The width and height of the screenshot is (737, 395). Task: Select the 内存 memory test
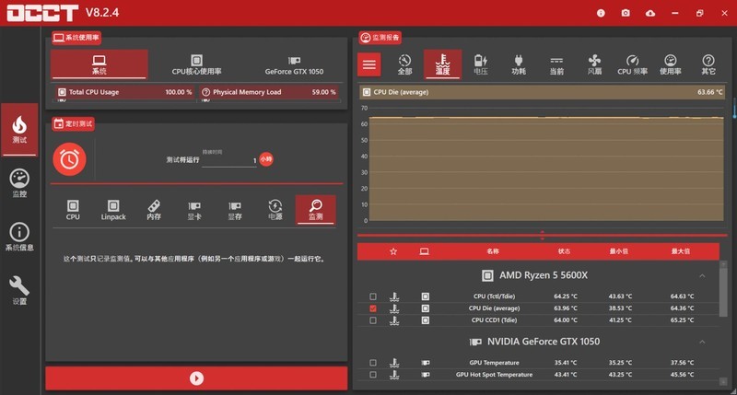[x=154, y=210]
